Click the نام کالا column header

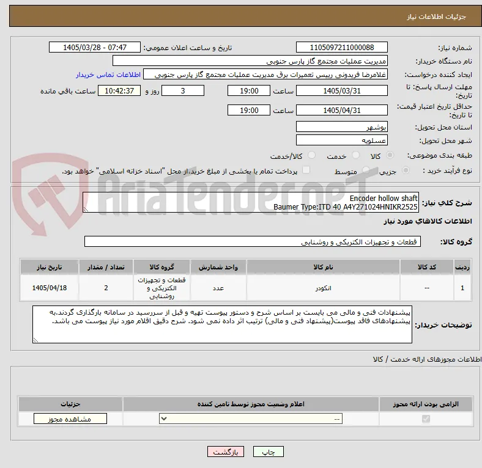(x=323, y=267)
